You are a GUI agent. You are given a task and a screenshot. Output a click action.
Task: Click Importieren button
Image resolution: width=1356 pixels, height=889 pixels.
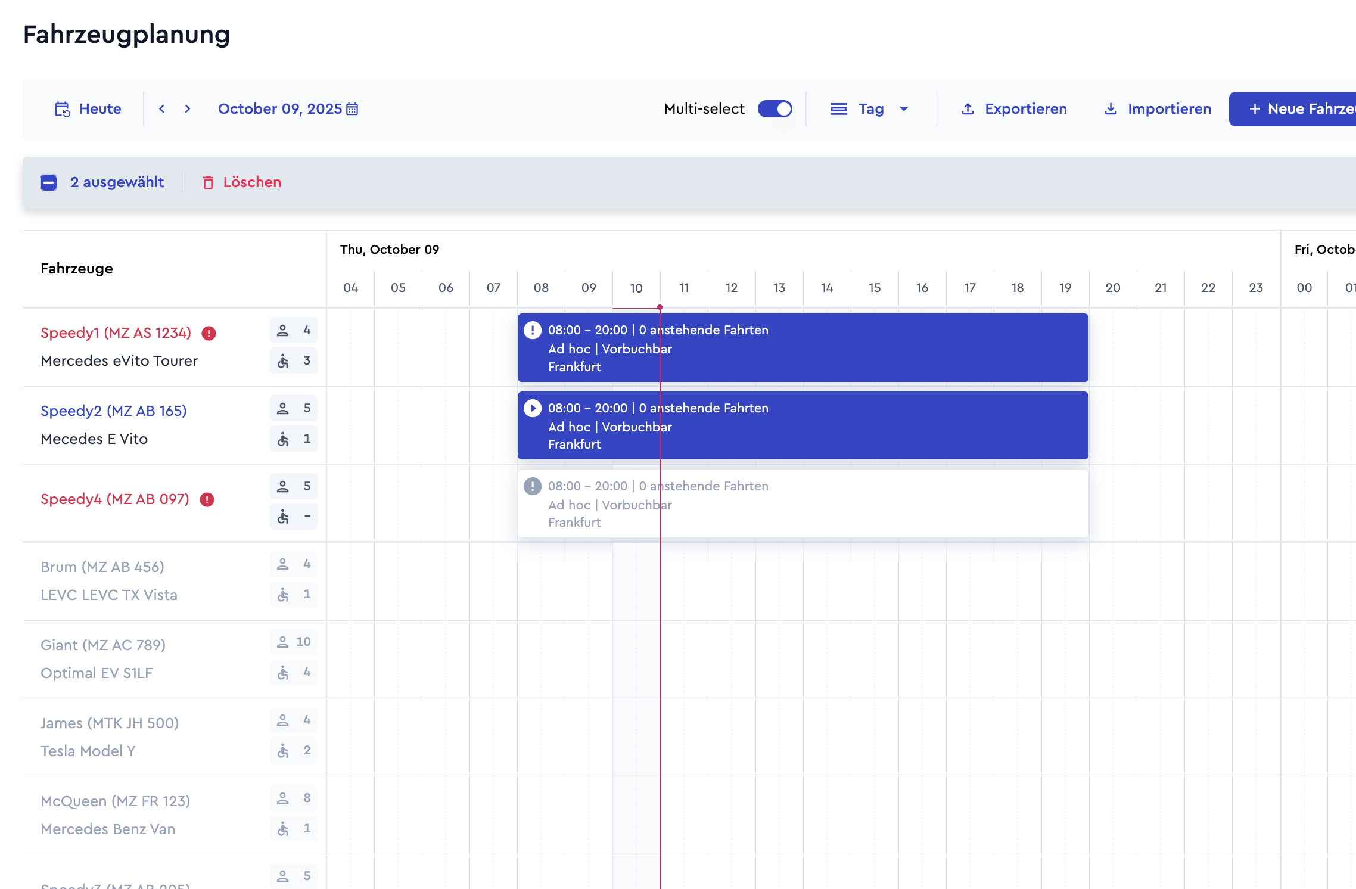coord(1157,109)
